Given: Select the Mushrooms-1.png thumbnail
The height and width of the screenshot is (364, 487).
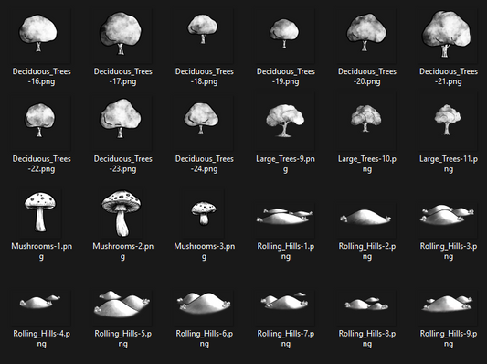Looking at the screenshot, I should 40,213.
